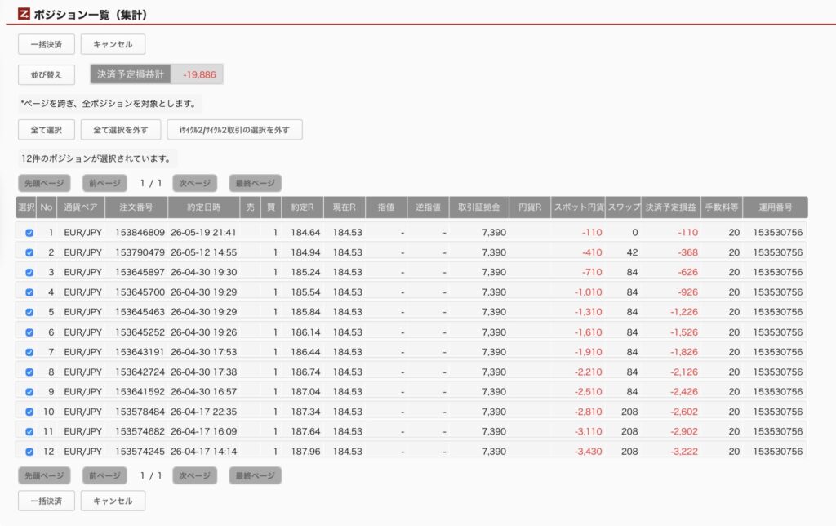This screenshot has height=526, width=836.
Task: Click the spot value -1,010
Action: pyautogui.click(x=588, y=292)
